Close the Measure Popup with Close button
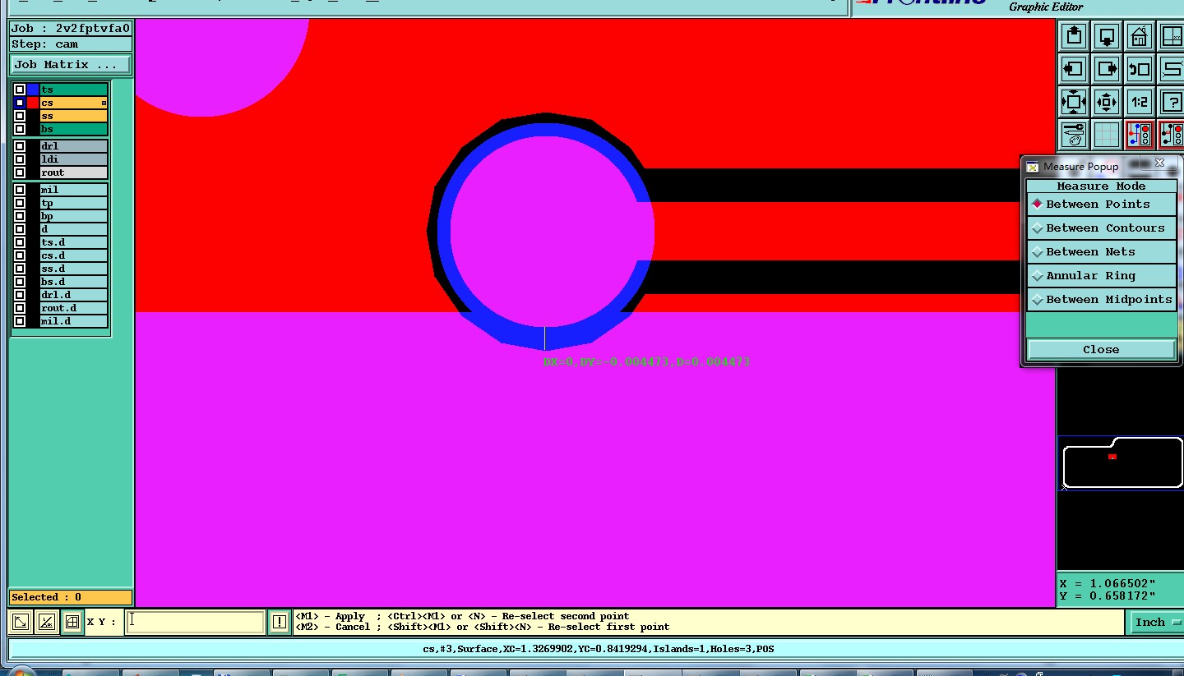 (1101, 349)
